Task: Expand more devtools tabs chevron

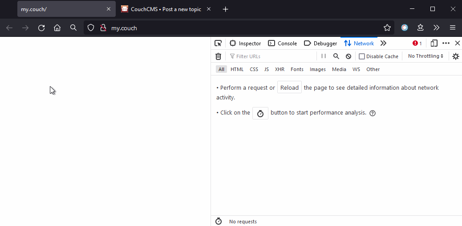Action: tap(383, 44)
